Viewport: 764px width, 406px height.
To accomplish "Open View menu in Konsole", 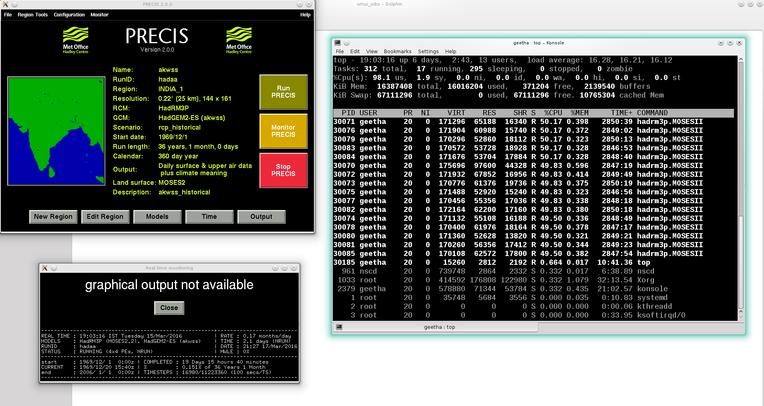I will (372, 52).
